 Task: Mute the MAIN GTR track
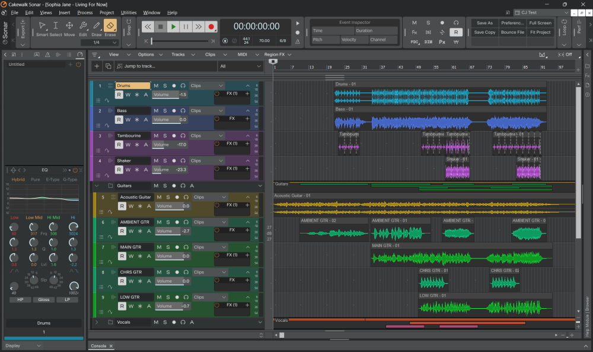159,247
